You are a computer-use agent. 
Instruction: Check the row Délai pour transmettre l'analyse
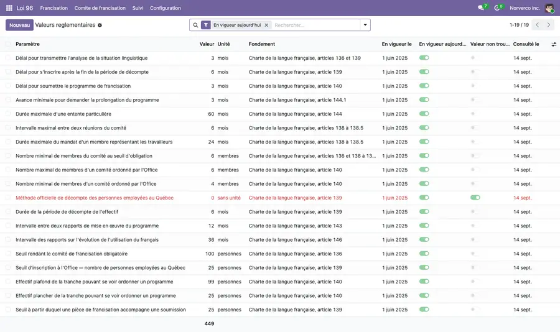coord(8,58)
